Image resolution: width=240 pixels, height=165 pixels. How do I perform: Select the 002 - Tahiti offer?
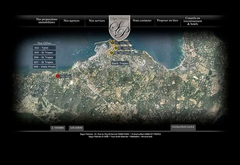pos(44,48)
